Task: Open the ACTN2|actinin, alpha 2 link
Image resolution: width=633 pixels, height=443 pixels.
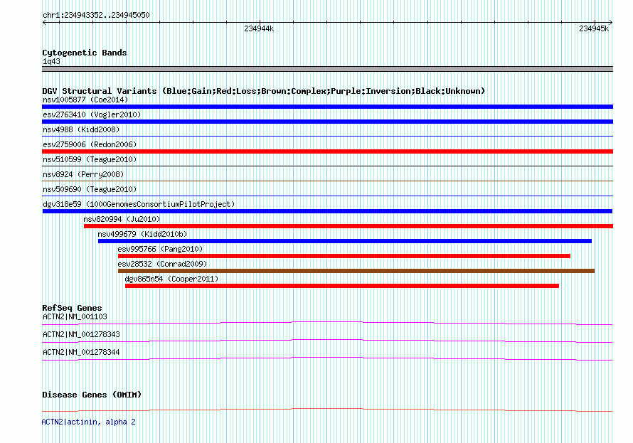Action: [x=88, y=422]
